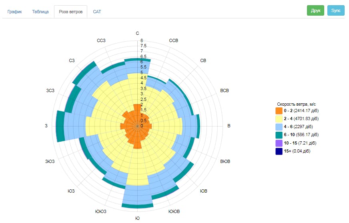Toggle the 0 - 2 (2414.17 діб) legend label

click(301, 110)
